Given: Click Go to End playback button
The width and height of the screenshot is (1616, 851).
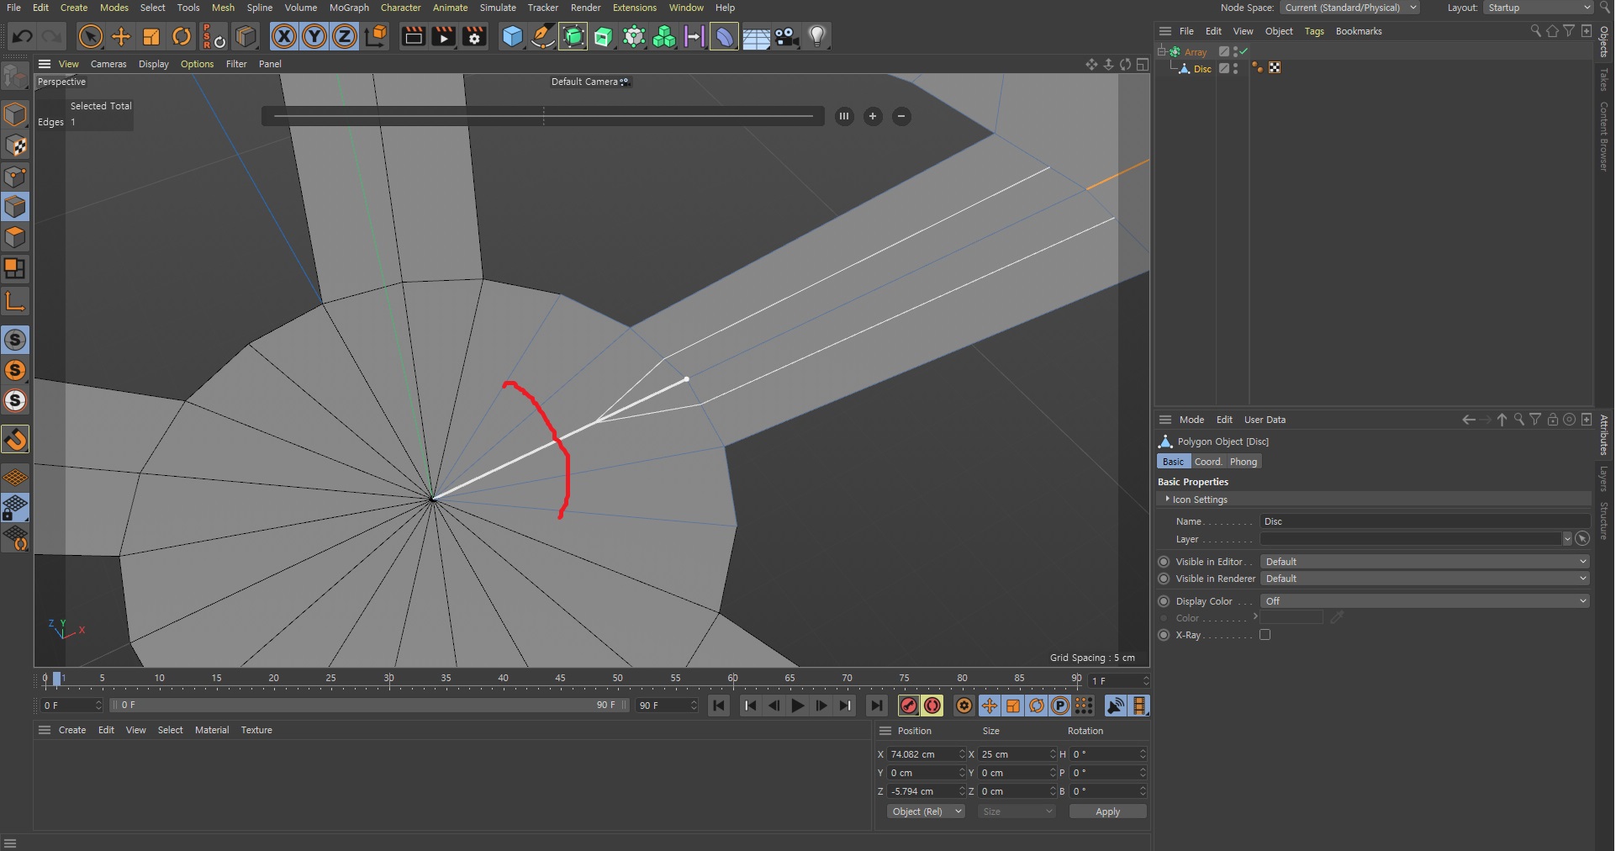Looking at the screenshot, I should tap(876, 706).
